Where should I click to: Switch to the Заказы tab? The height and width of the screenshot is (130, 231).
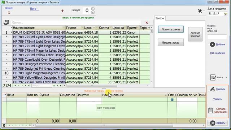160,18
